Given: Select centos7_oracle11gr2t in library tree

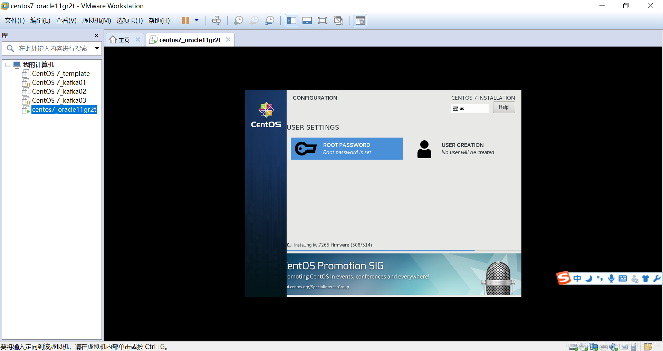Looking at the screenshot, I should pos(64,109).
